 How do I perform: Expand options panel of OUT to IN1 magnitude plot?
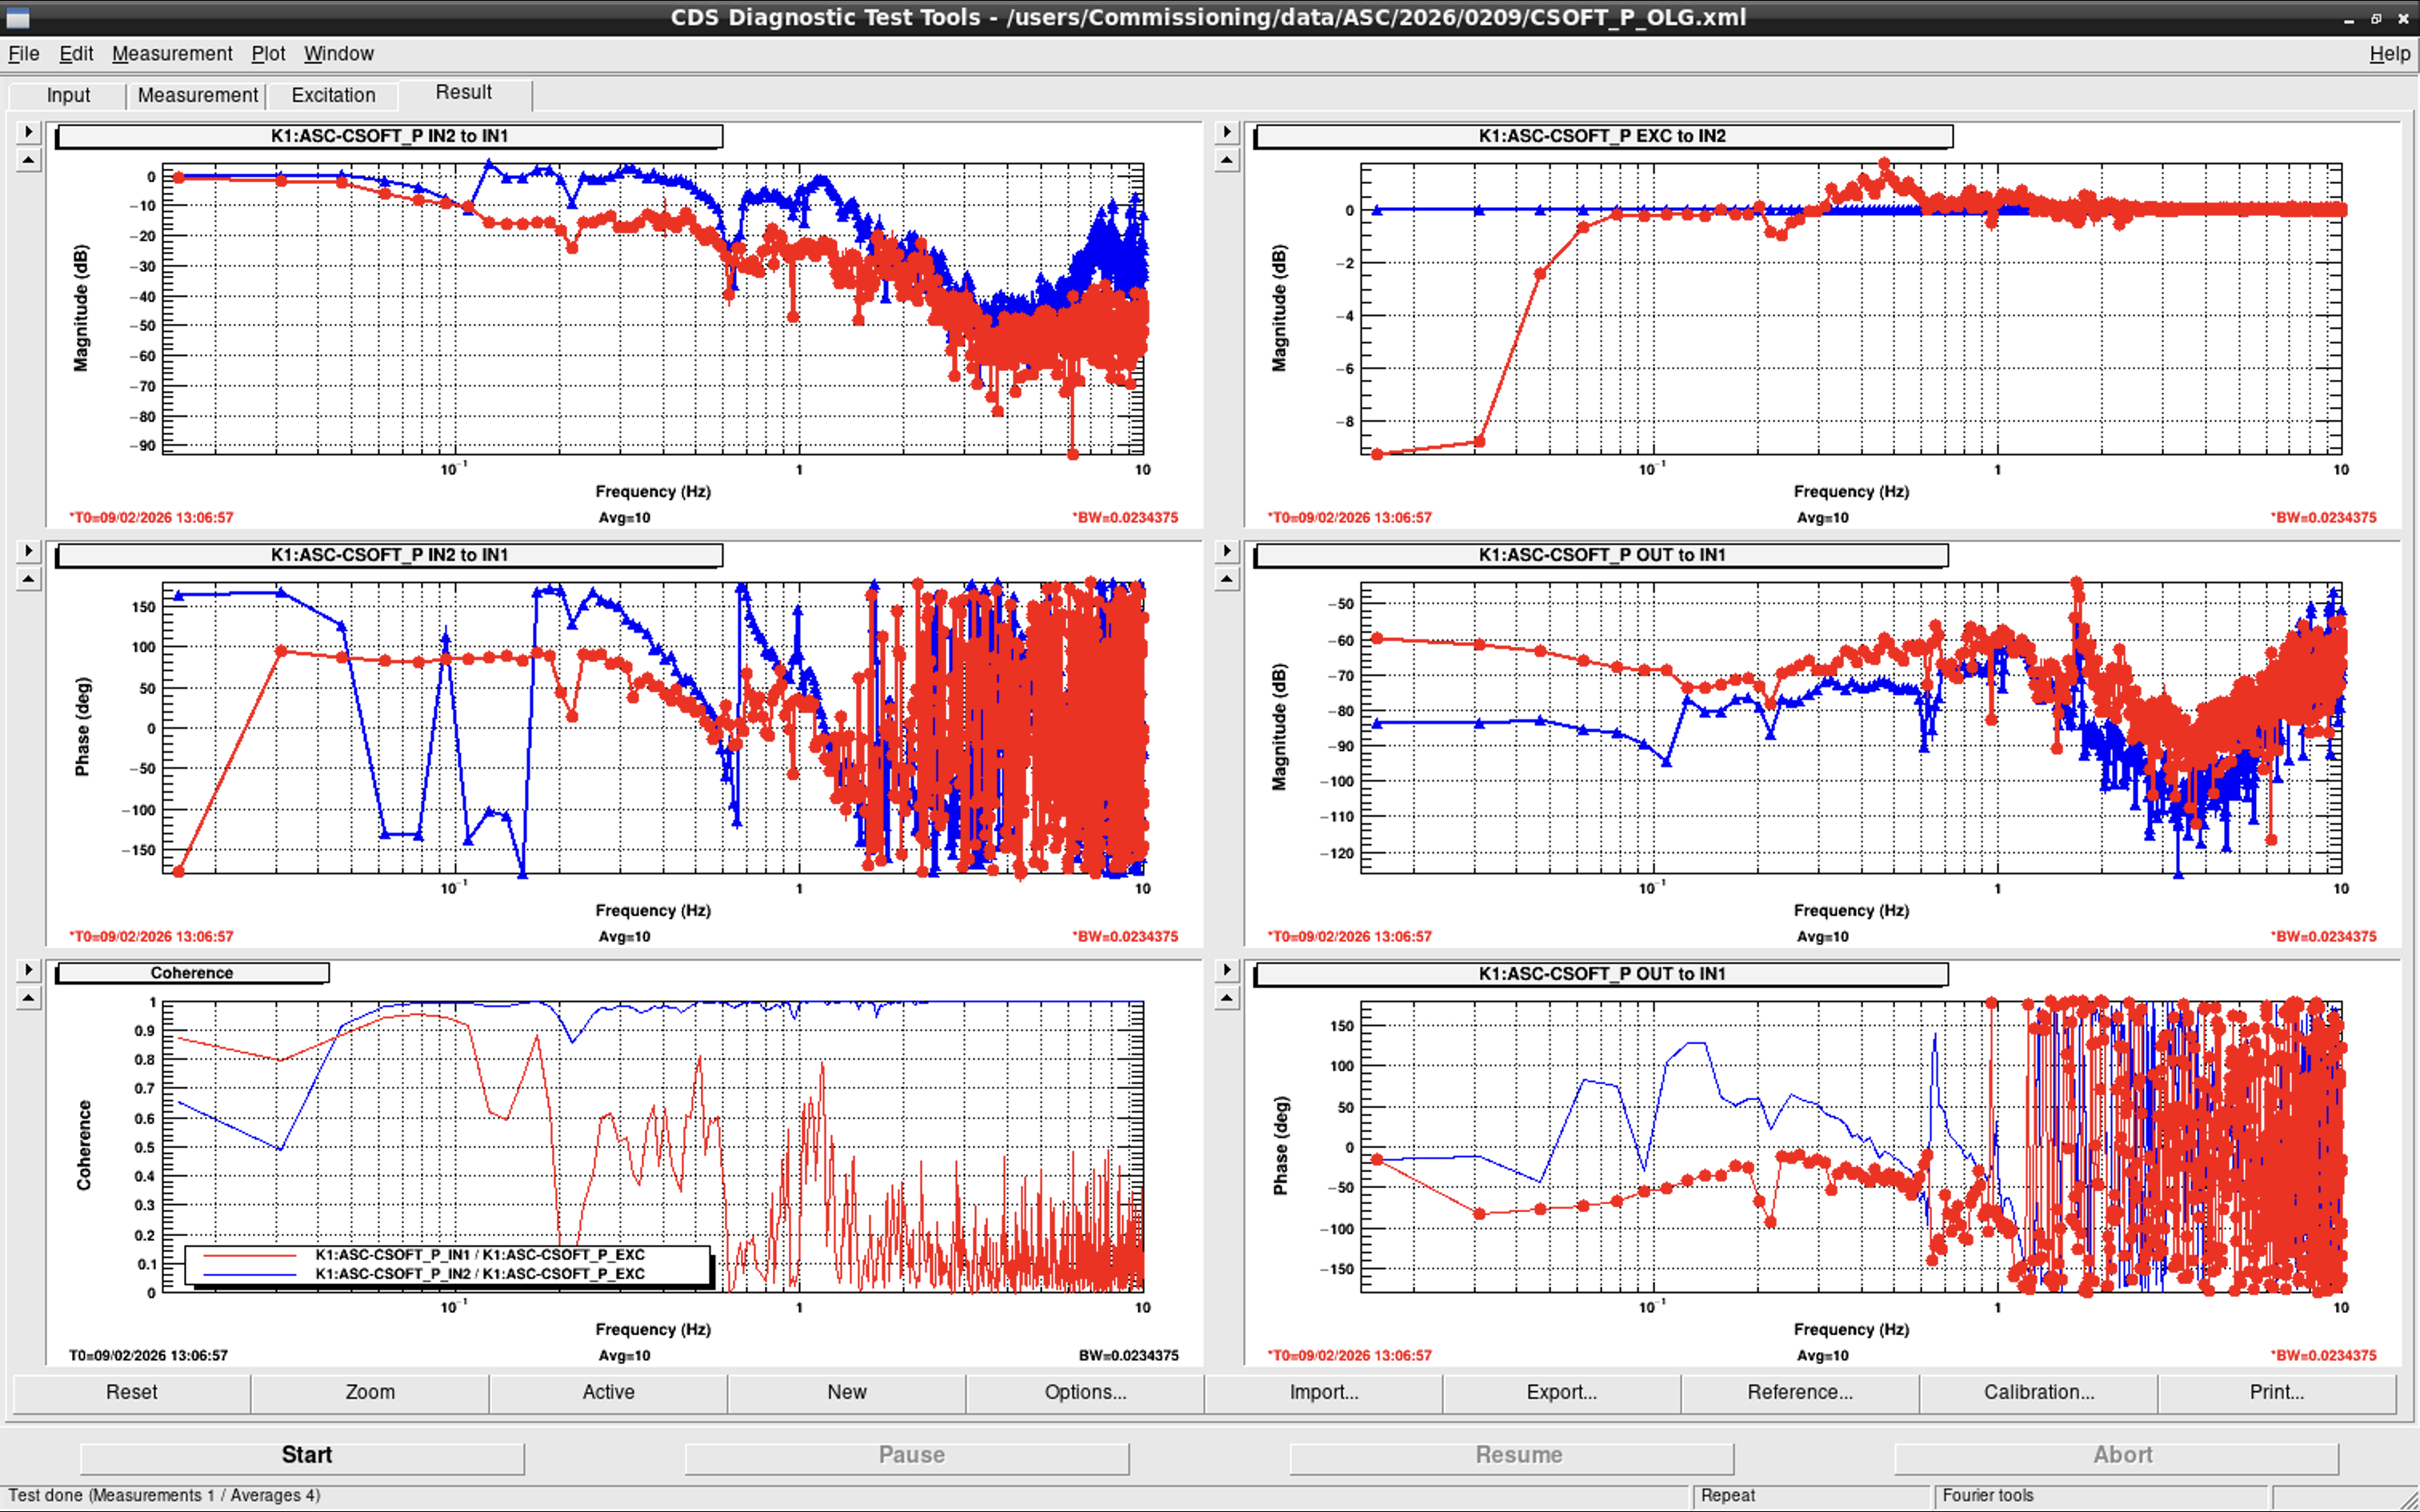(1227, 550)
